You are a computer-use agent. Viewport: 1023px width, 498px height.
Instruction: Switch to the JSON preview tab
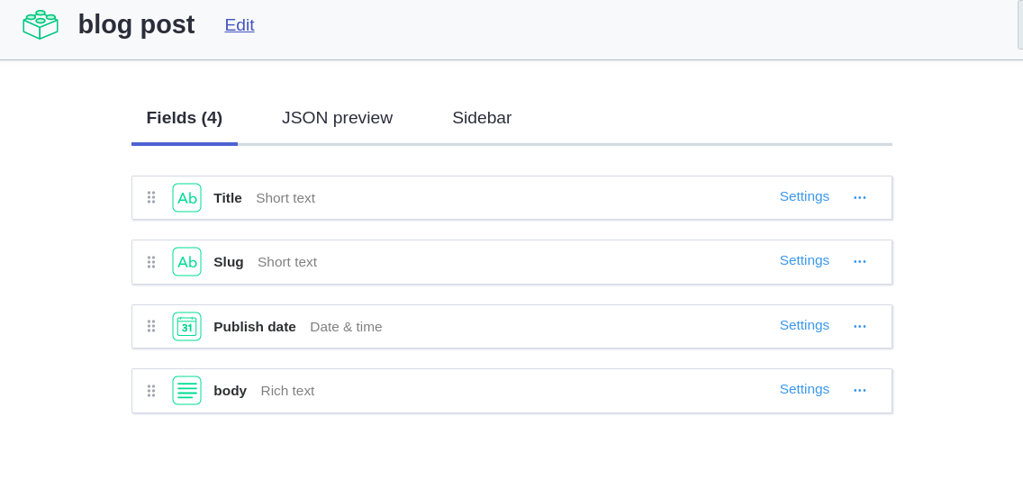[338, 118]
